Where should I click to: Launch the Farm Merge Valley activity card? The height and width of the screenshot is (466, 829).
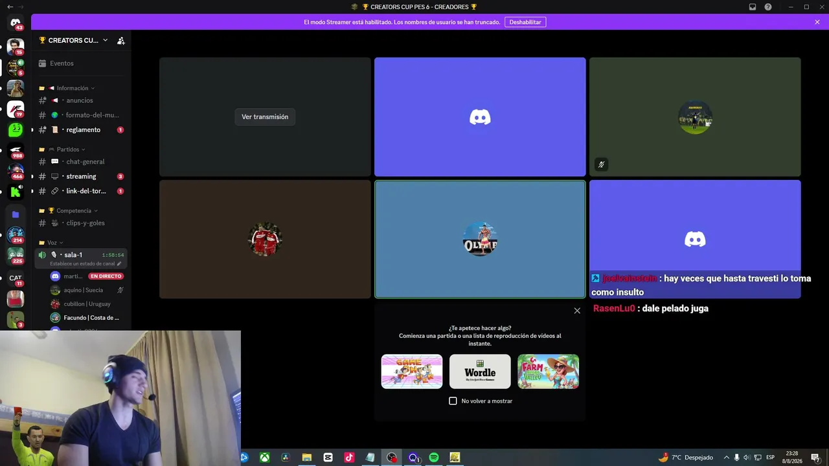click(548, 372)
